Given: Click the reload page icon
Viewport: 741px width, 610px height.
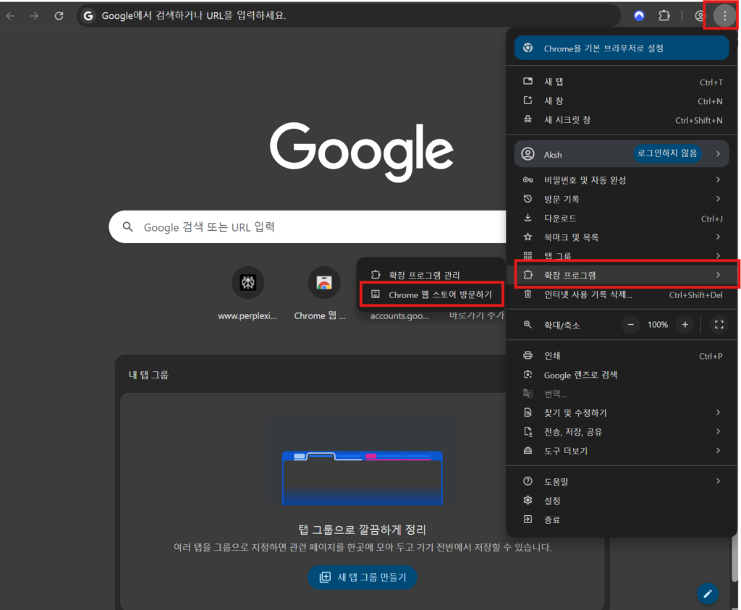Looking at the screenshot, I should coord(59,15).
